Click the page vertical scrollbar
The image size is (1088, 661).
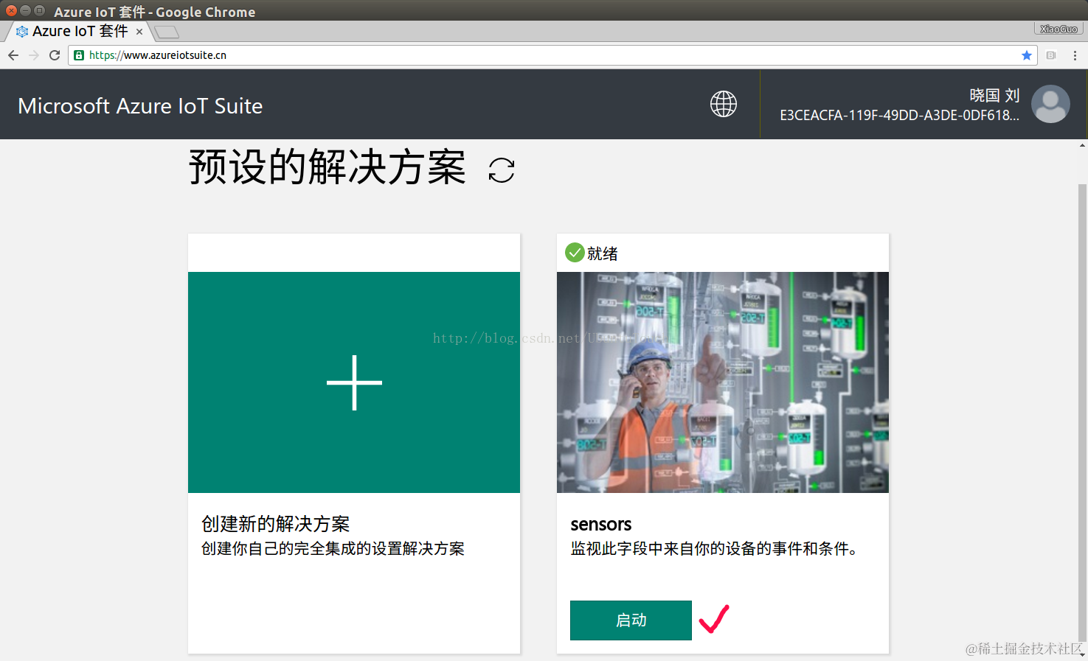click(x=1082, y=413)
